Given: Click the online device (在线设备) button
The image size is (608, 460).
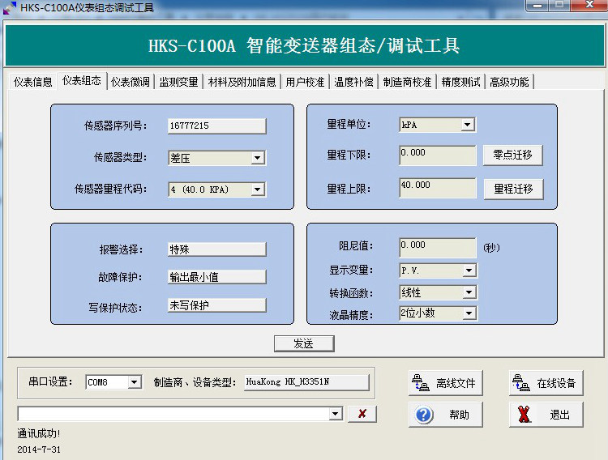Looking at the screenshot, I should (x=546, y=383).
